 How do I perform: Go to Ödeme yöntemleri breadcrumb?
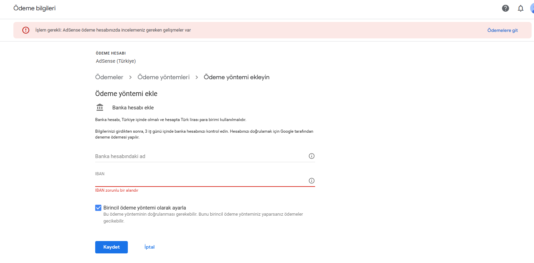(164, 77)
